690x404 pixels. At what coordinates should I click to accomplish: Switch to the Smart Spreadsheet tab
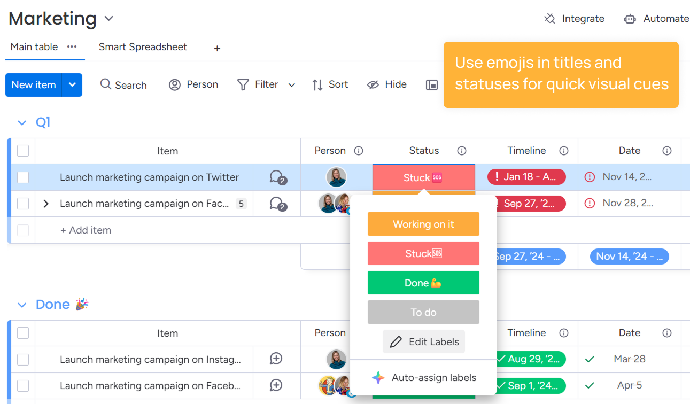[x=143, y=47]
